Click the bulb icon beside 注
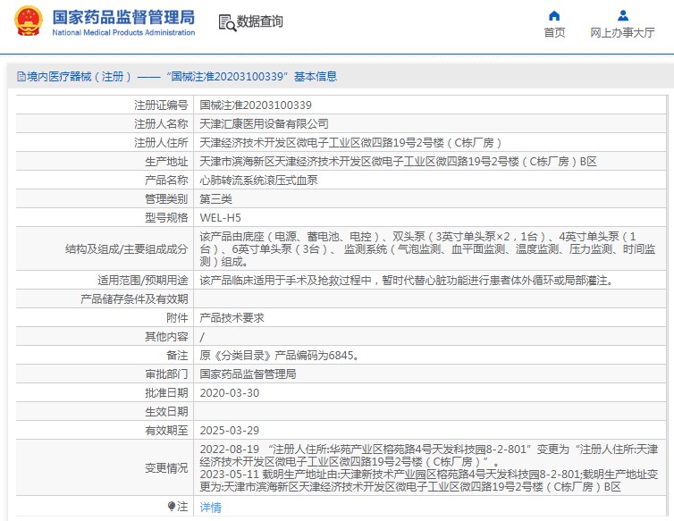The image size is (674, 521). 172,506
